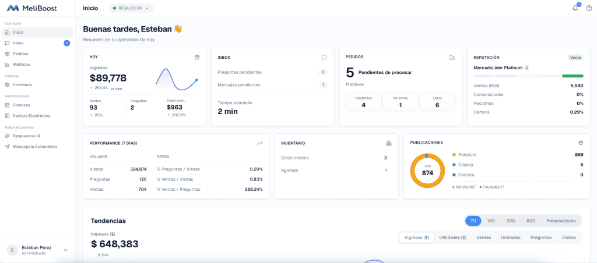Click the Métricas chart icon in sidebar
The image size is (597, 263).
click(7, 64)
